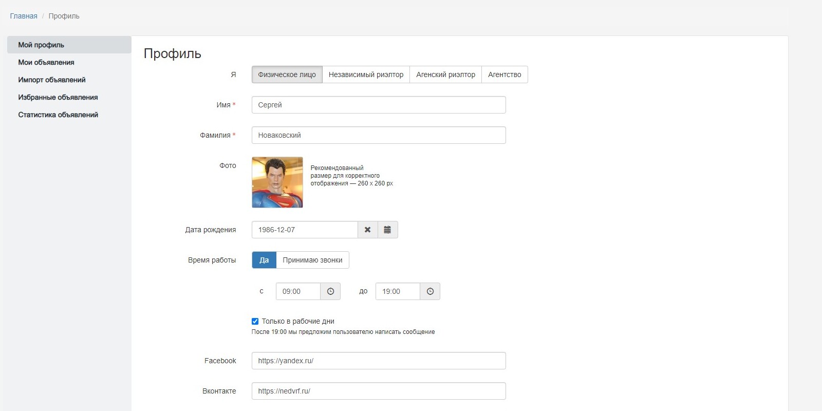Choose 'Независимый риэлтор' account type

click(x=366, y=74)
